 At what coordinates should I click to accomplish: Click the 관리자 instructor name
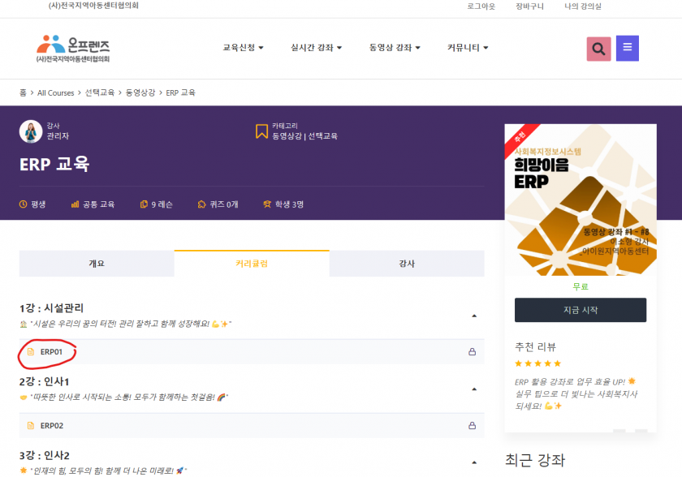point(58,136)
